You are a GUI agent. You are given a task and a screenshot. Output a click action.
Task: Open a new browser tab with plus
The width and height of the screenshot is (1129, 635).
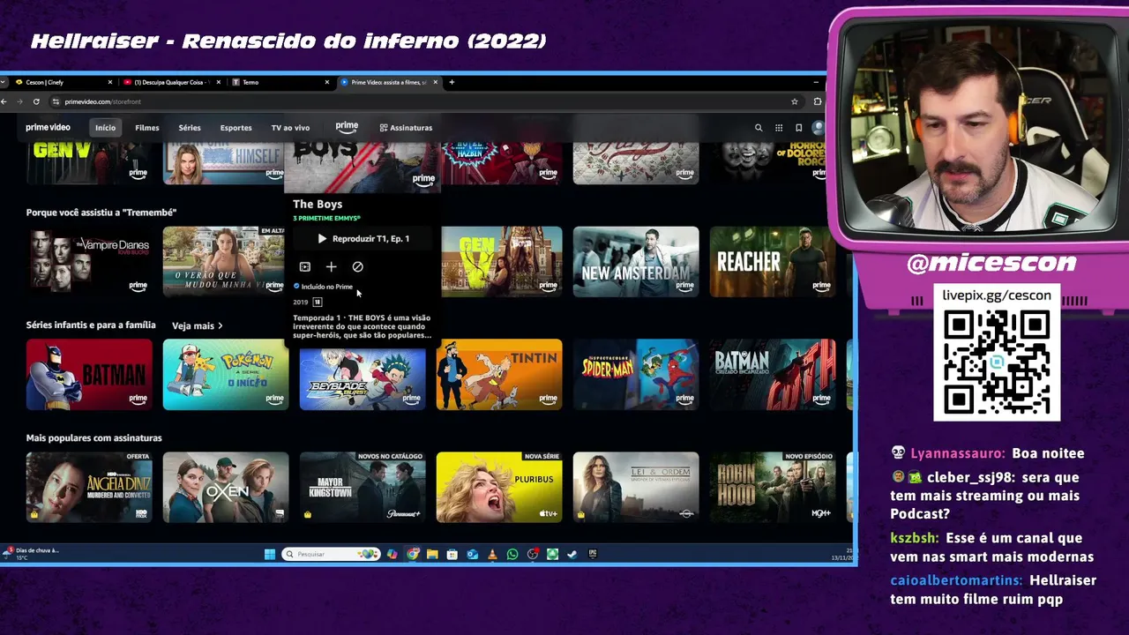tap(452, 82)
